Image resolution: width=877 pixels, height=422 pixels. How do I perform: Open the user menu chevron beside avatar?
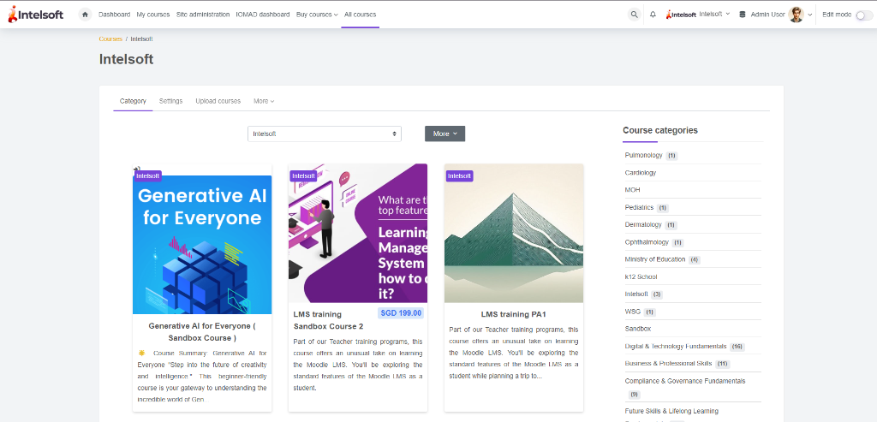point(810,15)
